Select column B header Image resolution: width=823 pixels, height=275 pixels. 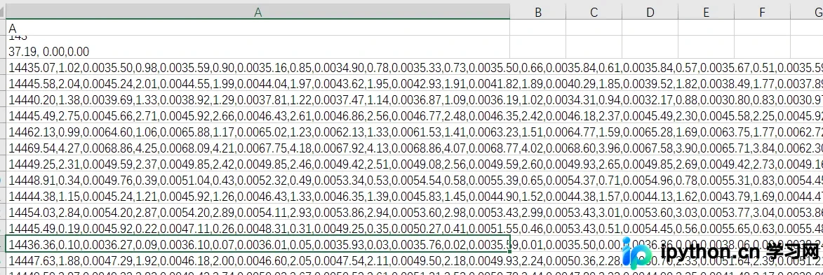538,13
